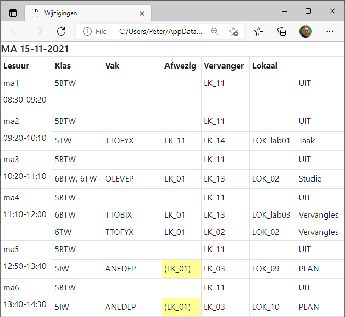Open Settings and more ellipsis menu
The image size is (345, 317).
pyautogui.click(x=330, y=31)
